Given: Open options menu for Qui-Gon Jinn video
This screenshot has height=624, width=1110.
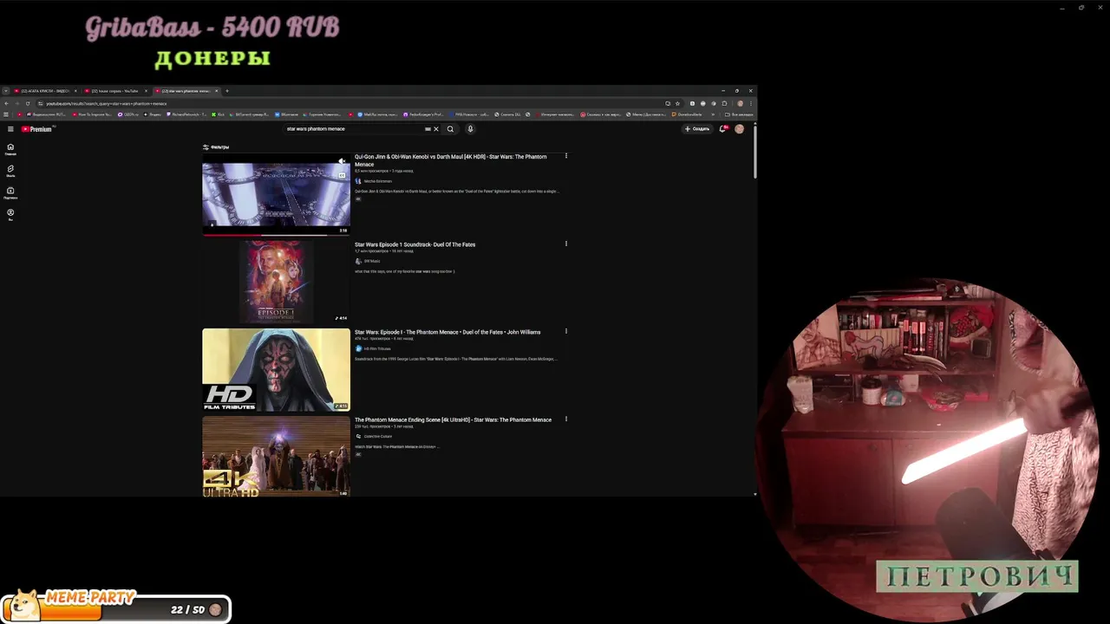Looking at the screenshot, I should [566, 156].
